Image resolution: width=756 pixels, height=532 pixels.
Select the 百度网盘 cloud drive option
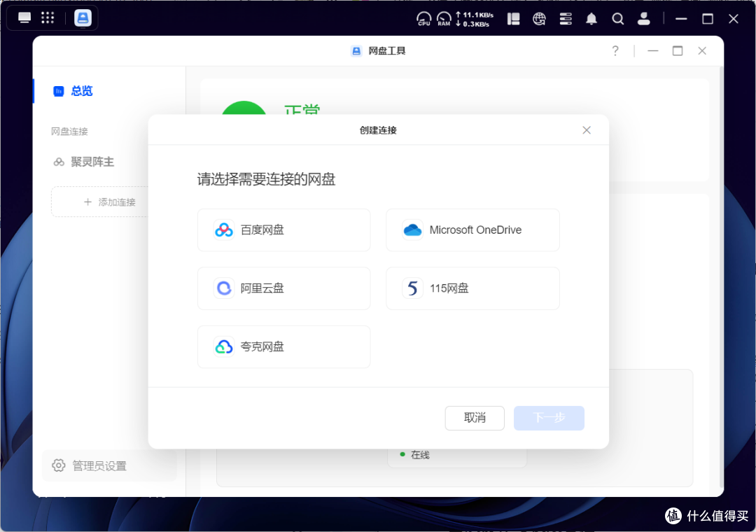tap(284, 230)
